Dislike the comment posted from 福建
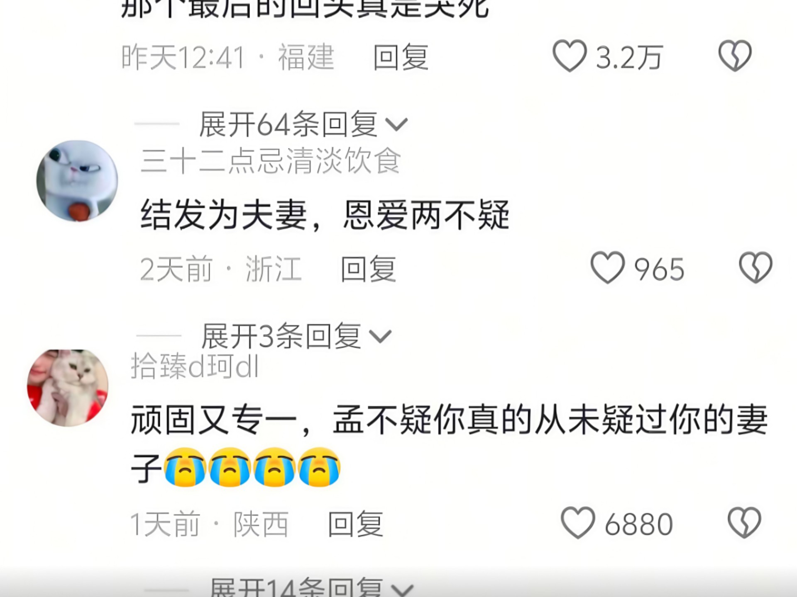797x597 pixels. 735,56
